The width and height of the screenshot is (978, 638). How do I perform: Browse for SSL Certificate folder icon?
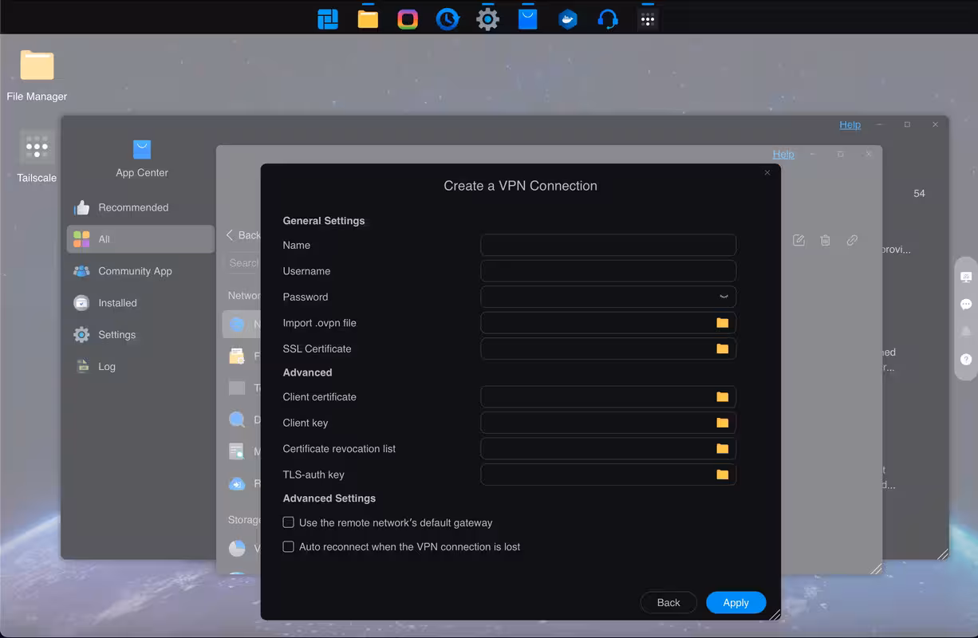click(723, 349)
